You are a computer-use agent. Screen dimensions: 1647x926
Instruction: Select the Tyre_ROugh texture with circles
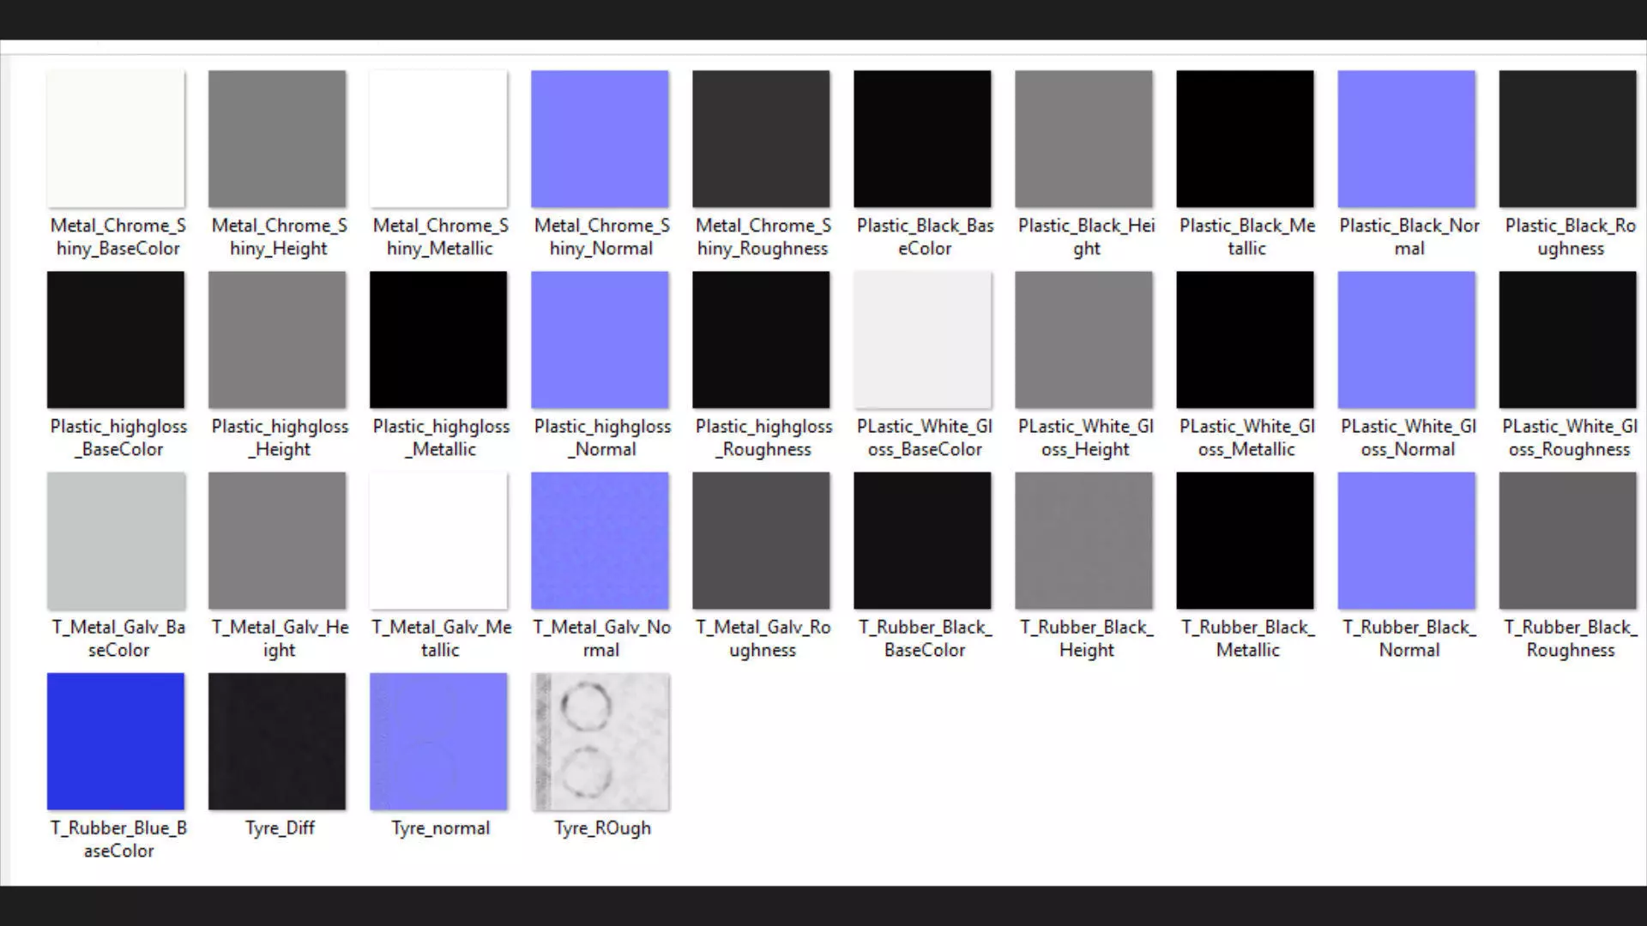600,741
